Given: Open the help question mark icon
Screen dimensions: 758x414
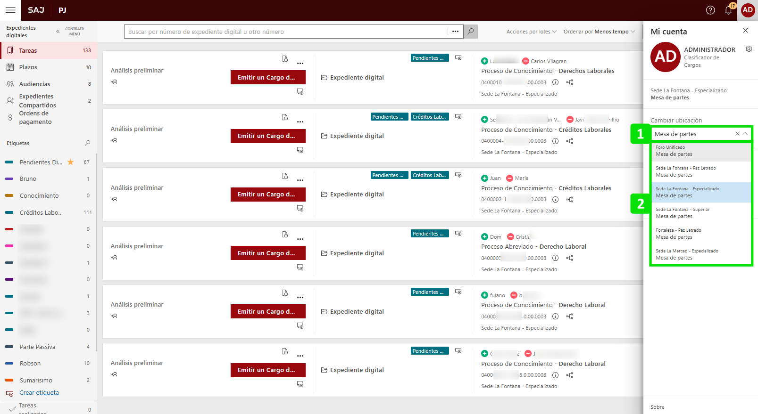Looking at the screenshot, I should 710,10.
